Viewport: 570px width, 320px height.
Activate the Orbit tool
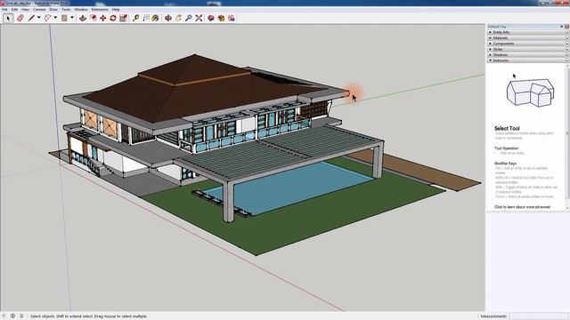tap(168, 18)
